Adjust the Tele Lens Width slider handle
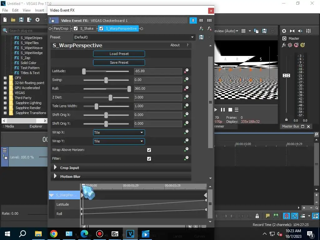 96,106
